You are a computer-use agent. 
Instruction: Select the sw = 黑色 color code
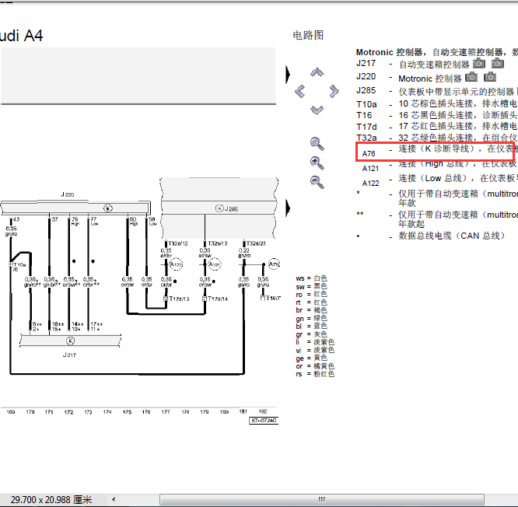click(x=311, y=286)
